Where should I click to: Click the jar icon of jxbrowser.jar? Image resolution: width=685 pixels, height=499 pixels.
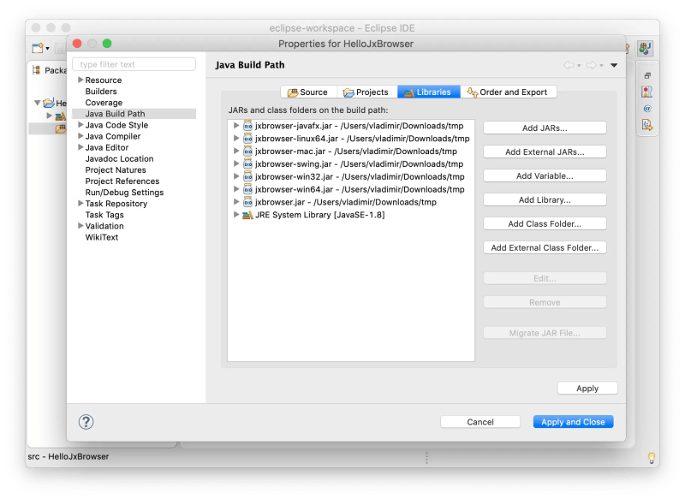point(247,202)
